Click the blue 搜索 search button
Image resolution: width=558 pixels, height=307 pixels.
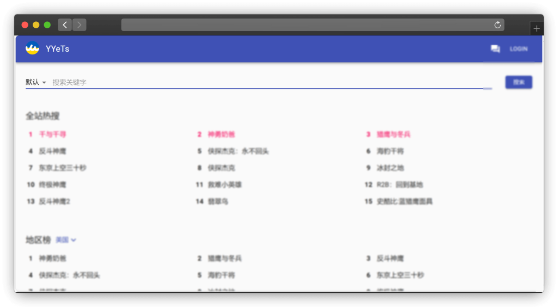click(x=519, y=82)
